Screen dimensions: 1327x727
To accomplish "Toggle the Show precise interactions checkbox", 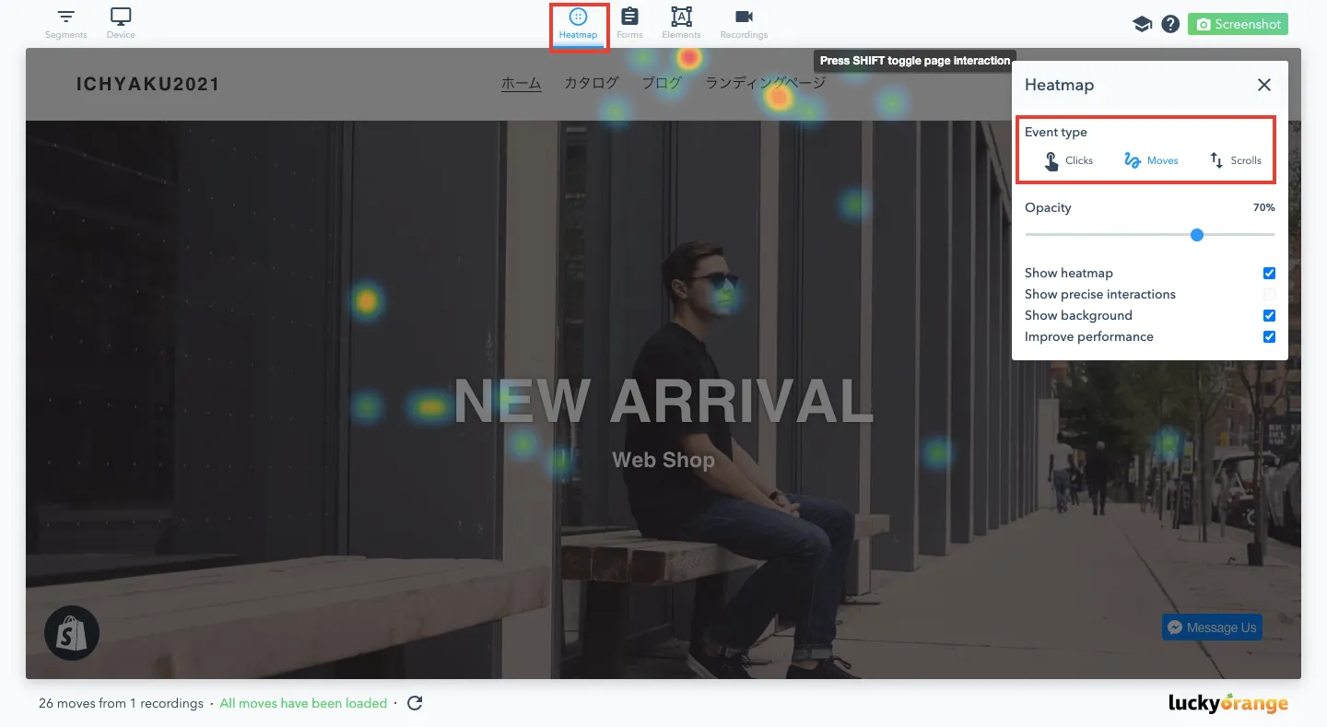I will [x=1269, y=295].
